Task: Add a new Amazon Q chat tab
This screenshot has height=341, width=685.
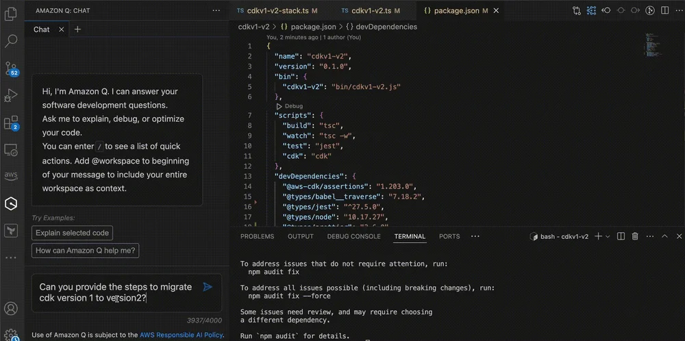Action: click(x=77, y=29)
